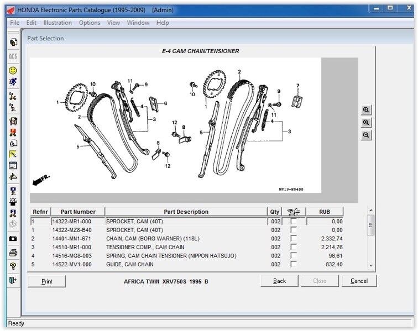Click the yellow smiley face icon
The height and width of the screenshot is (331, 418).
click(x=13, y=71)
